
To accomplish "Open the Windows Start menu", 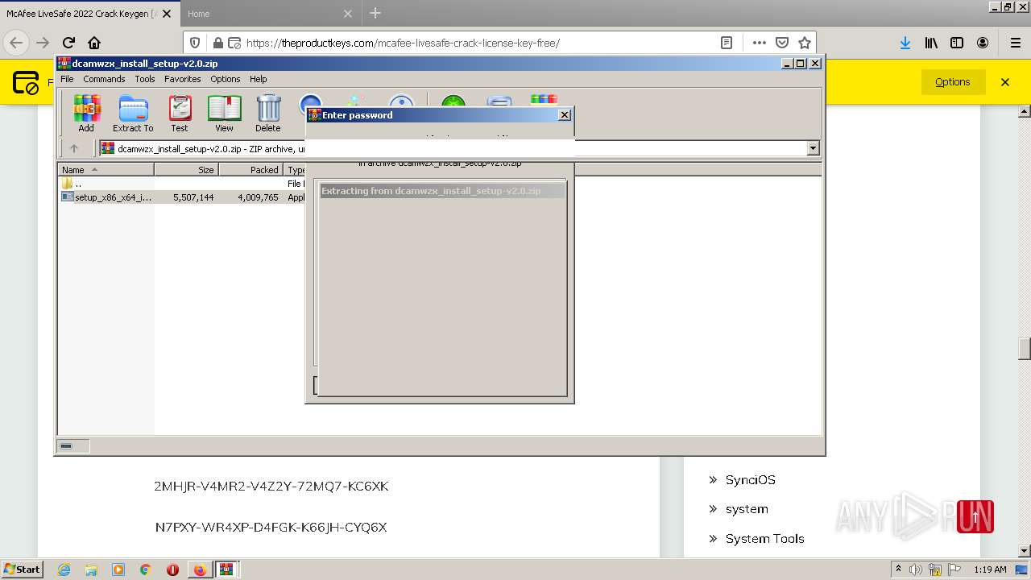I will click(22, 569).
